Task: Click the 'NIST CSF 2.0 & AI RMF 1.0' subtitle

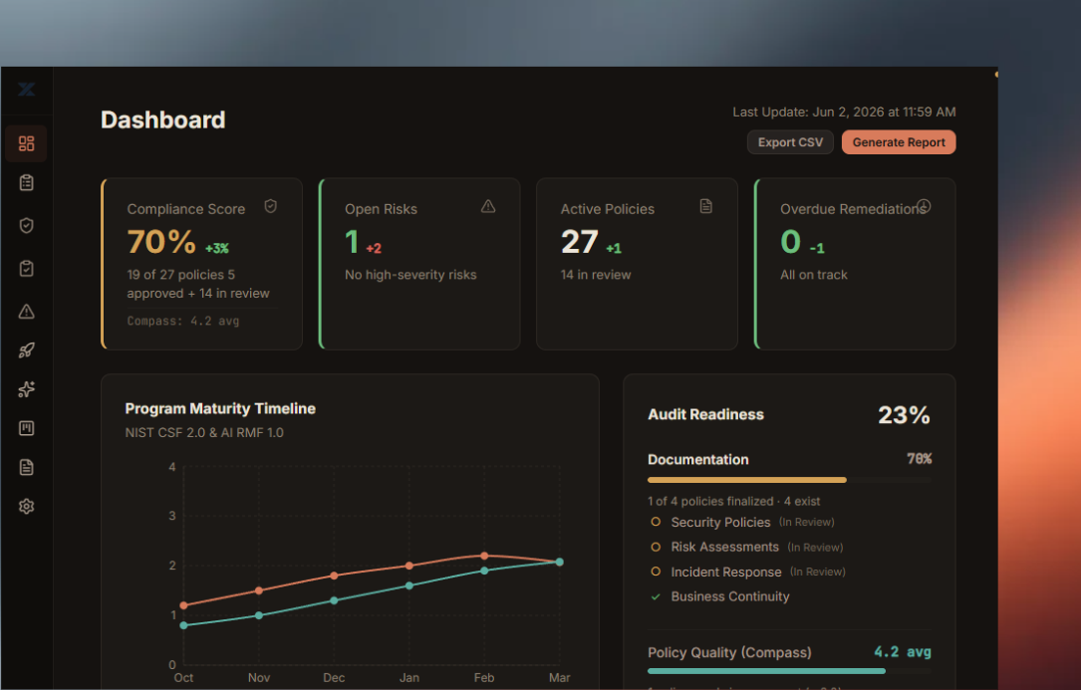Action: point(204,432)
